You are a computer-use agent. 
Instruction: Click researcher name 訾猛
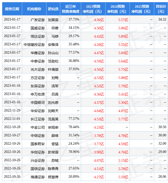click(55, 144)
